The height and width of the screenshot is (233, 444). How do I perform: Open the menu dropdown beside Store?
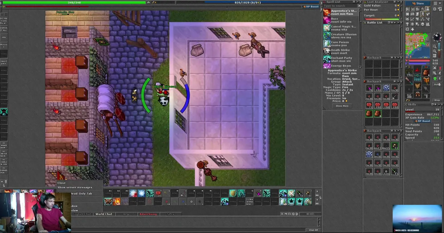coord(437,3)
